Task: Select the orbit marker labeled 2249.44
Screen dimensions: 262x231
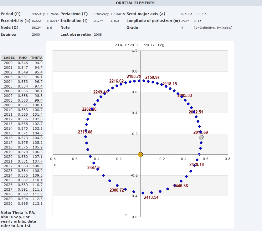Action: [105, 94]
